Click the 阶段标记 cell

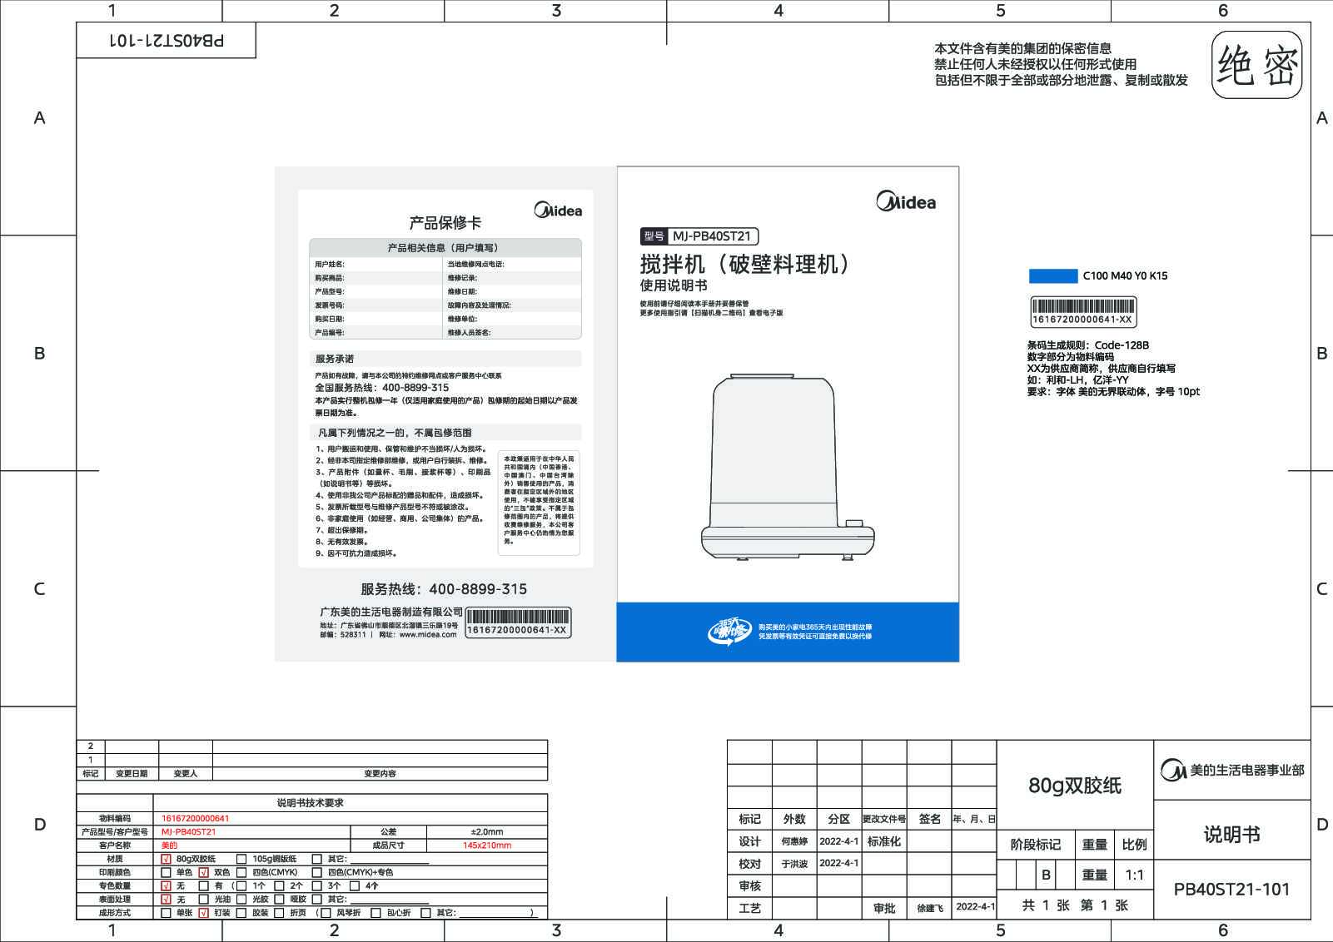coord(1035,845)
